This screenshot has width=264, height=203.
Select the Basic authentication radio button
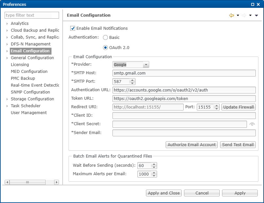106,38
